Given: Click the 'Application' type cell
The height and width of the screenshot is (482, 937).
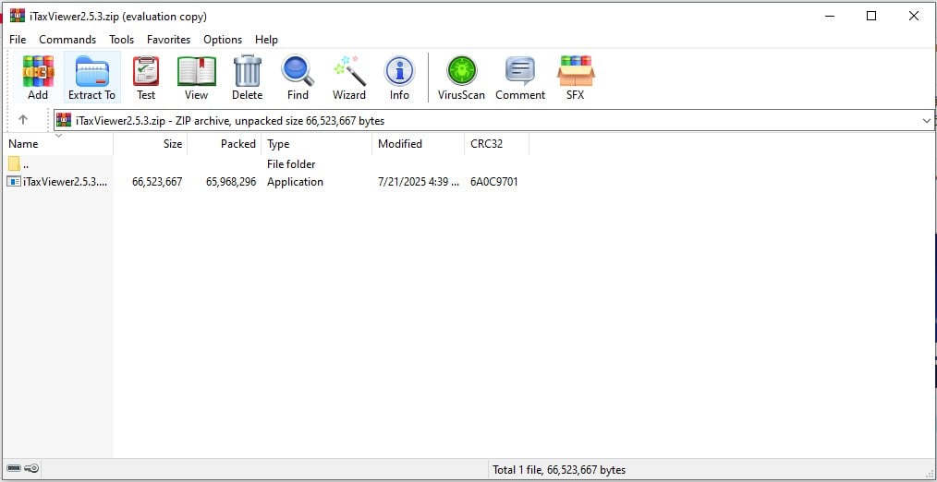Looking at the screenshot, I should [295, 182].
